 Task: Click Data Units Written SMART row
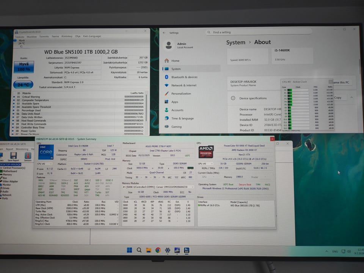(79, 117)
